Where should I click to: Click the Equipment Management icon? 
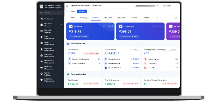[41, 49]
